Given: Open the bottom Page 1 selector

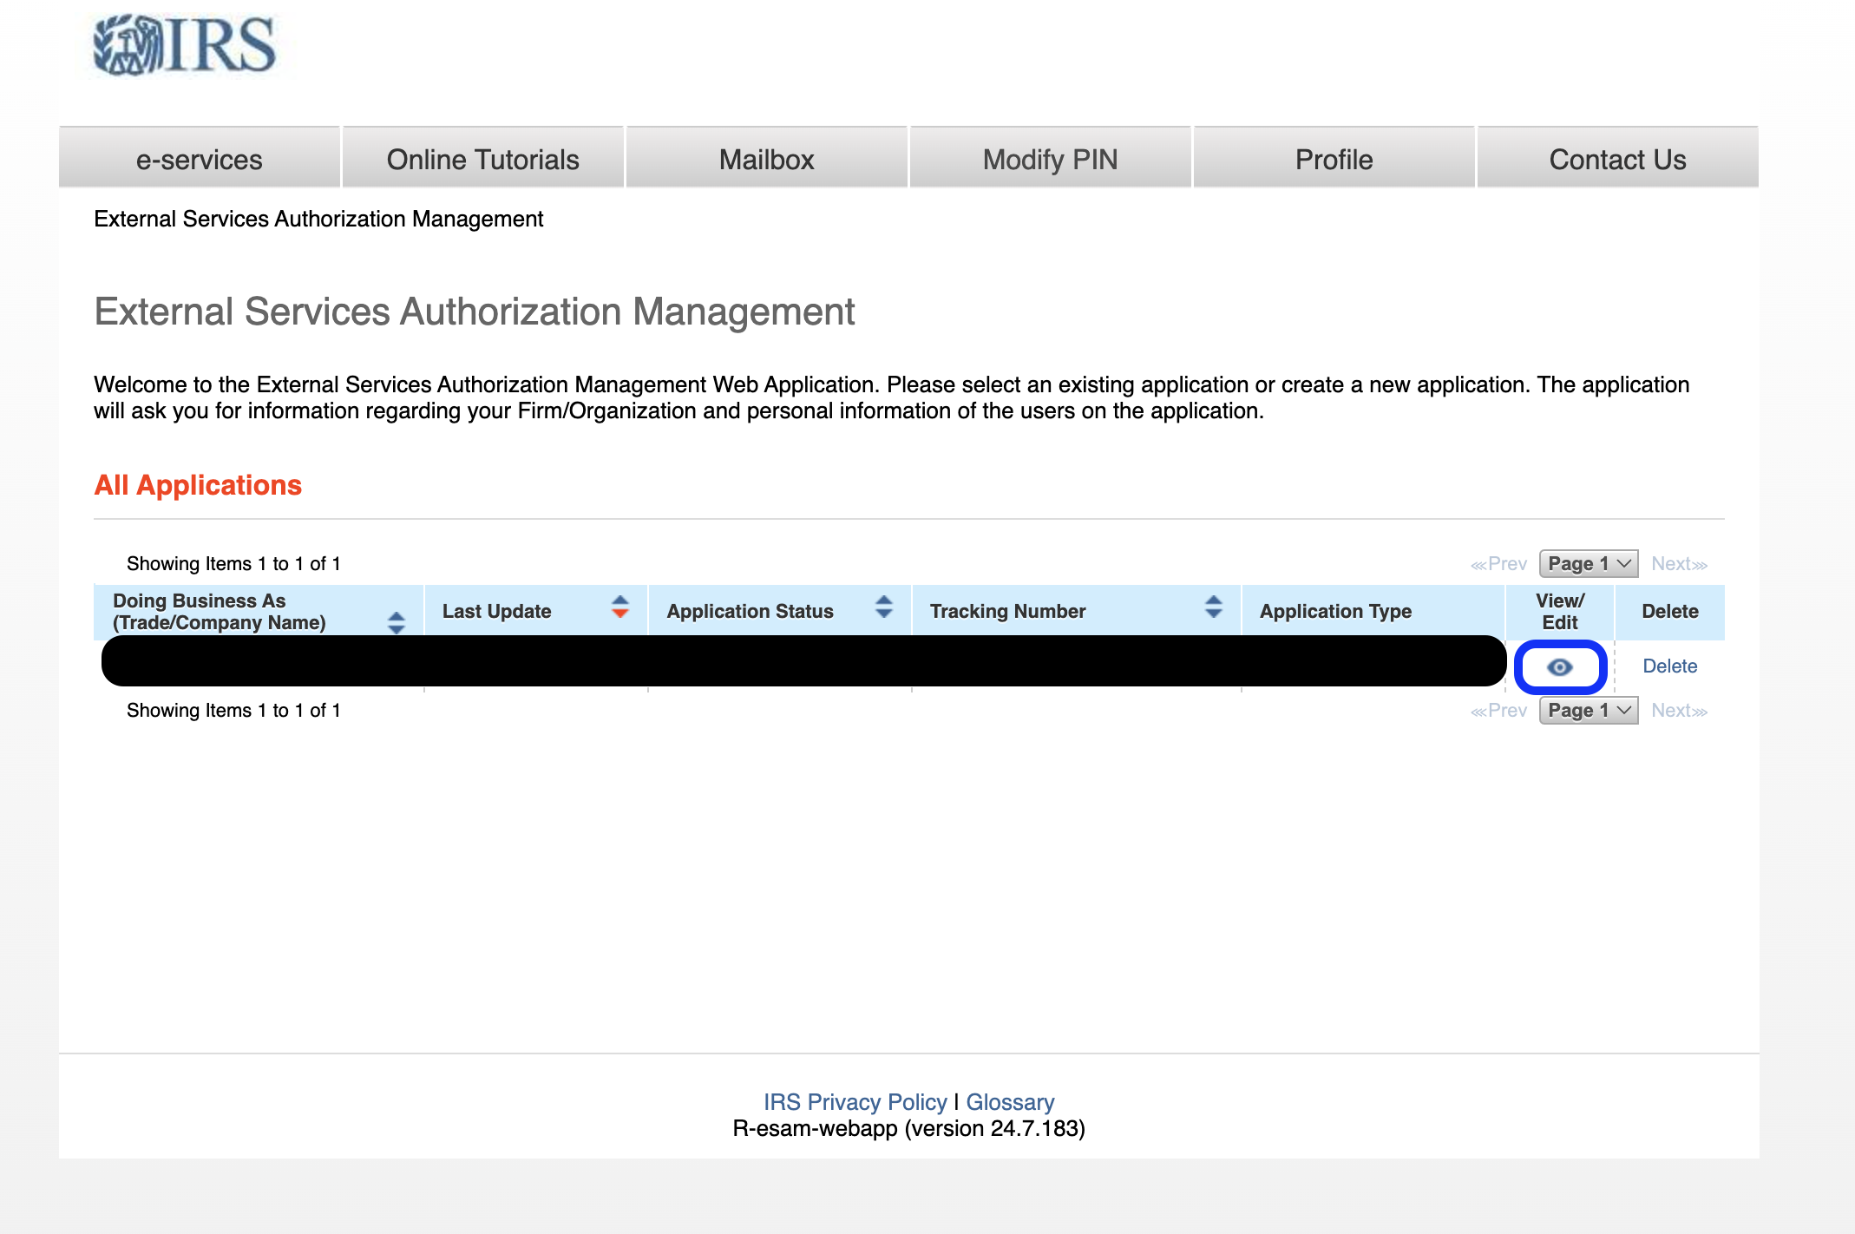Looking at the screenshot, I should [x=1588, y=710].
